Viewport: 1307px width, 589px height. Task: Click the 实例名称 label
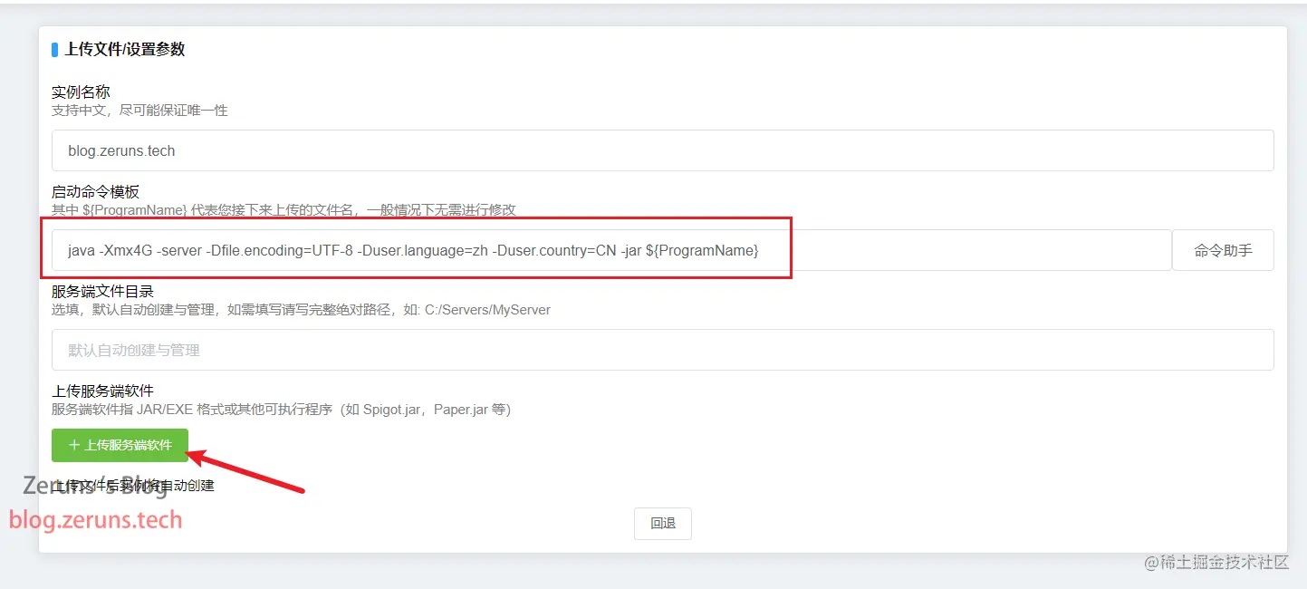point(81,92)
